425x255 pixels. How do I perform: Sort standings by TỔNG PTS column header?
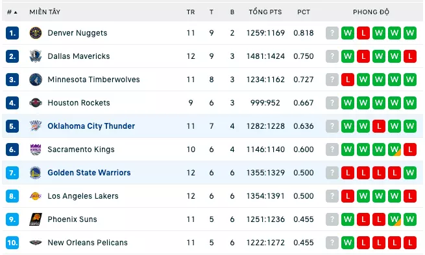[x=265, y=12]
